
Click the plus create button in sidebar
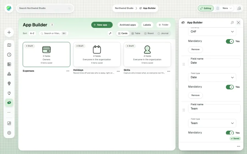pyautogui.click(x=9, y=32)
